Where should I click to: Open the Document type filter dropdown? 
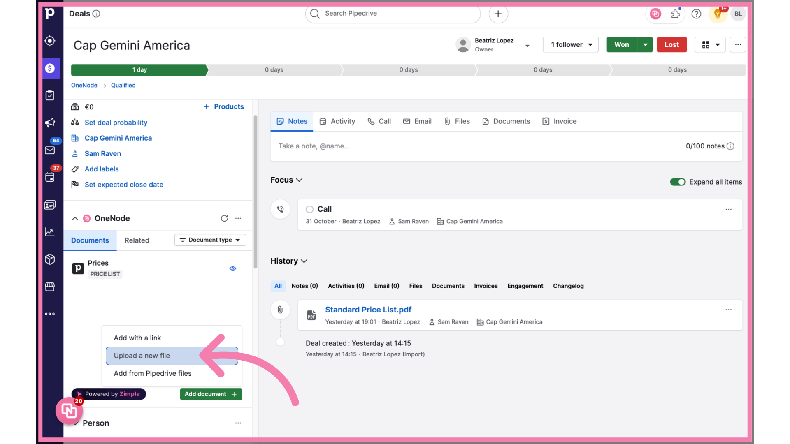pos(210,240)
